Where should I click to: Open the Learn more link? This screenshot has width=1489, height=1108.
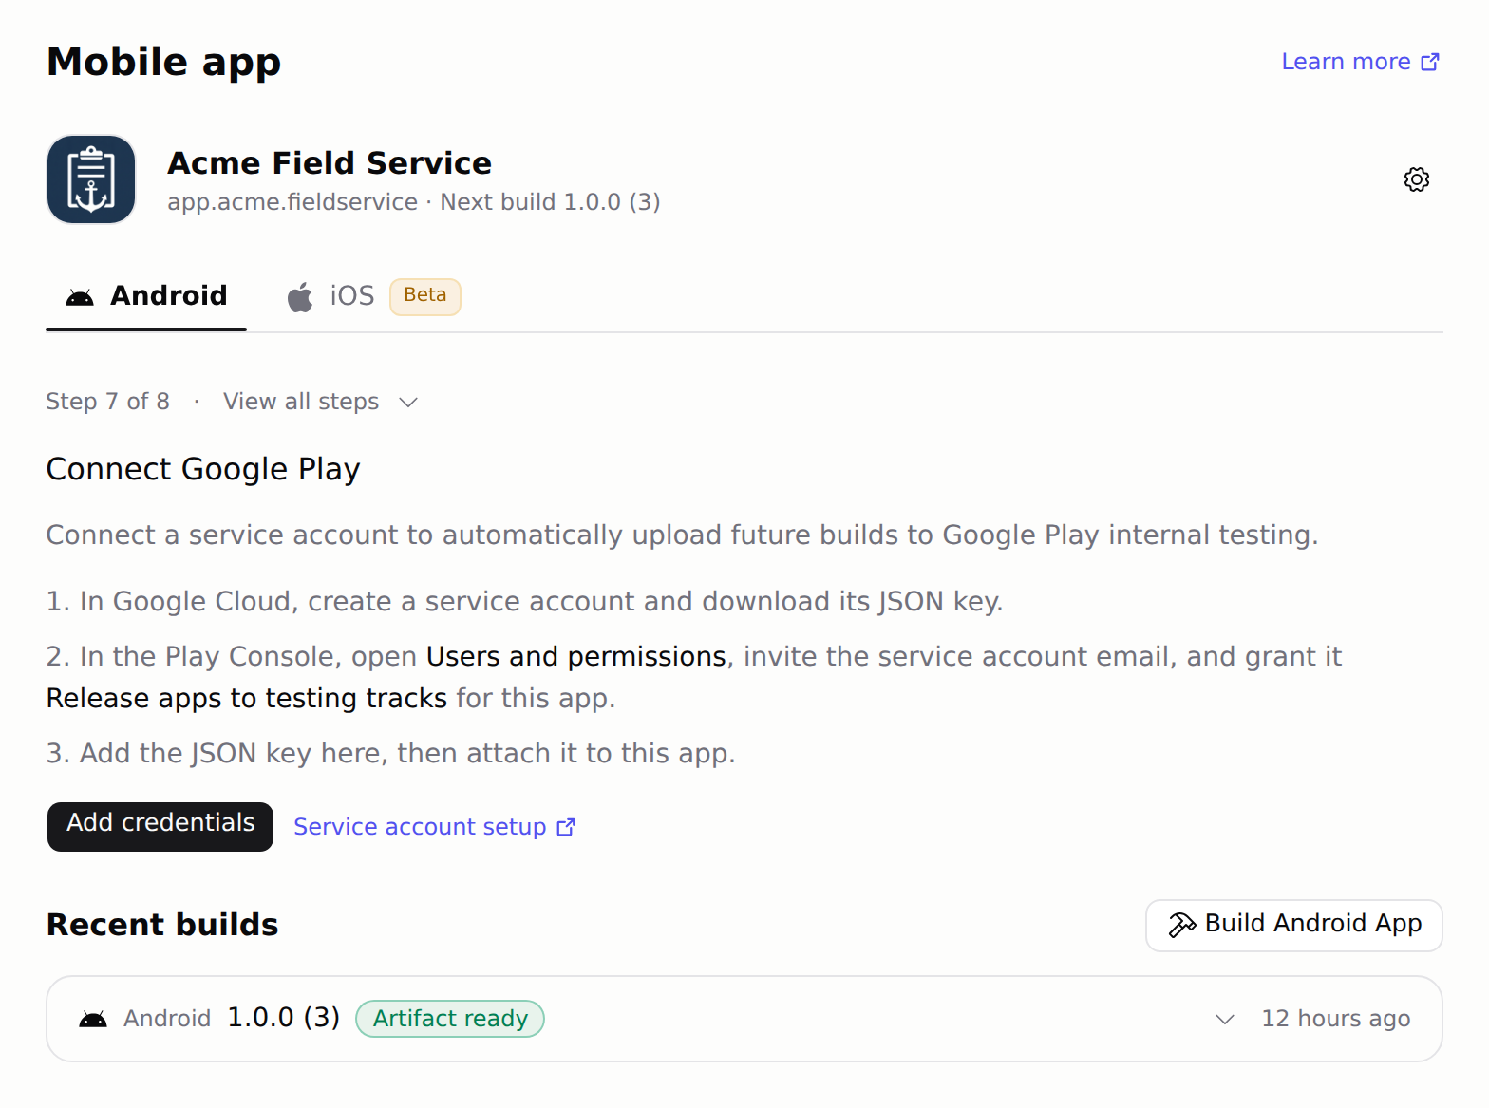point(1361,62)
